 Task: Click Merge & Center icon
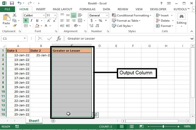tap(80, 21)
